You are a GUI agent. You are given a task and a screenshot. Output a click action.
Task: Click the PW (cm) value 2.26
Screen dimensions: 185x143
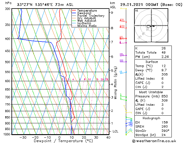165,56
